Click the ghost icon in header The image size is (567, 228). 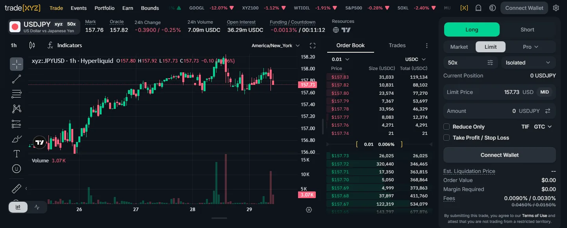click(x=478, y=8)
